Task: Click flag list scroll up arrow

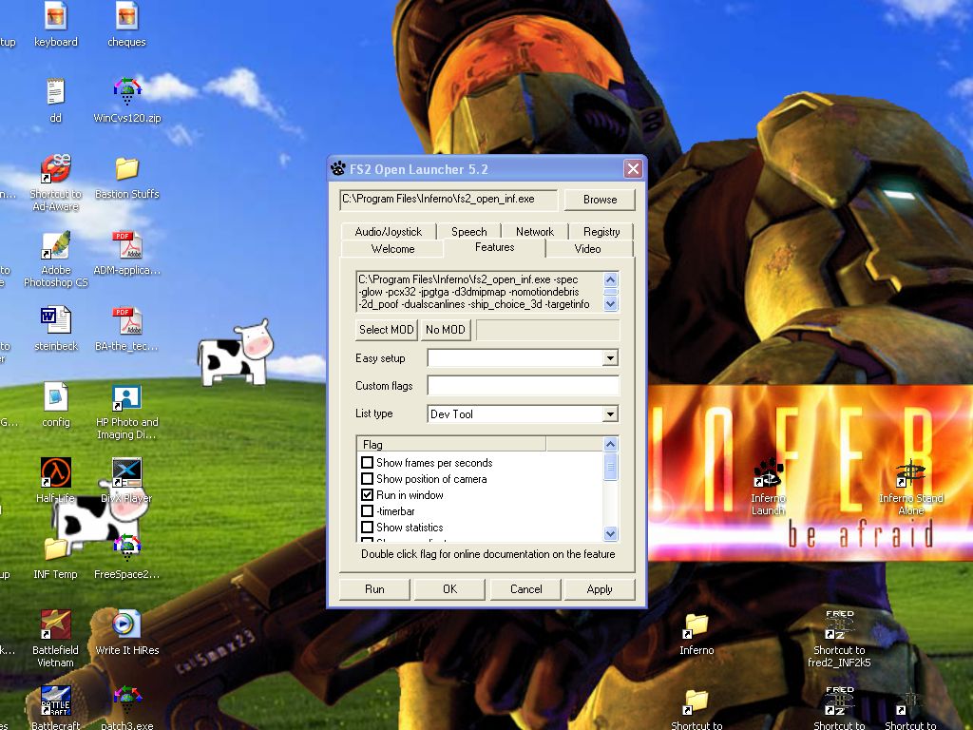Action: tap(611, 444)
